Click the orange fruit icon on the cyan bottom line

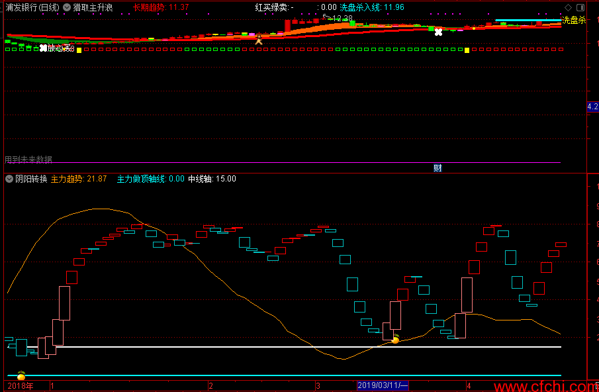[21, 375]
